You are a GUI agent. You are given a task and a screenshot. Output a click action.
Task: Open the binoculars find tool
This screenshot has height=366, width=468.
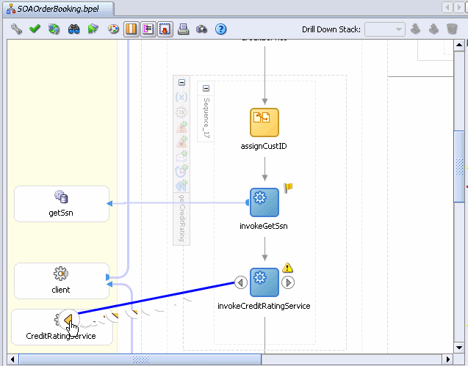(73, 29)
